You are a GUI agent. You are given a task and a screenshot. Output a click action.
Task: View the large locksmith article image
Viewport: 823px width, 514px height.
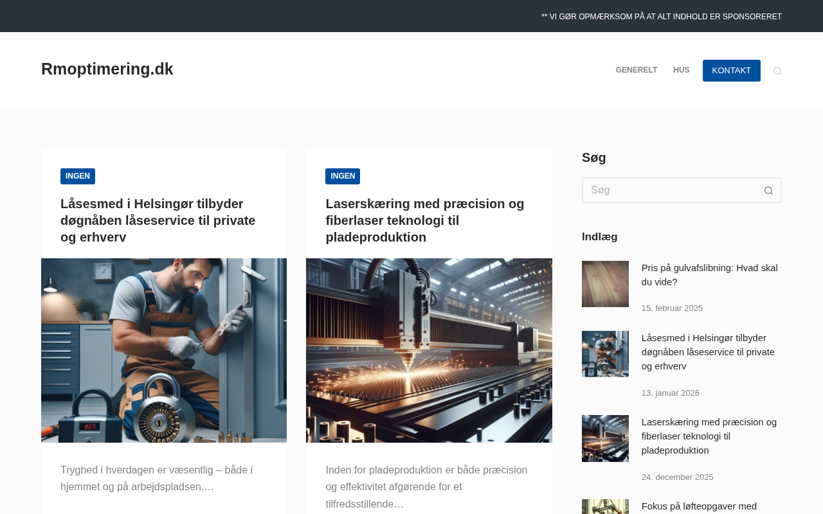tap(164, 350)
